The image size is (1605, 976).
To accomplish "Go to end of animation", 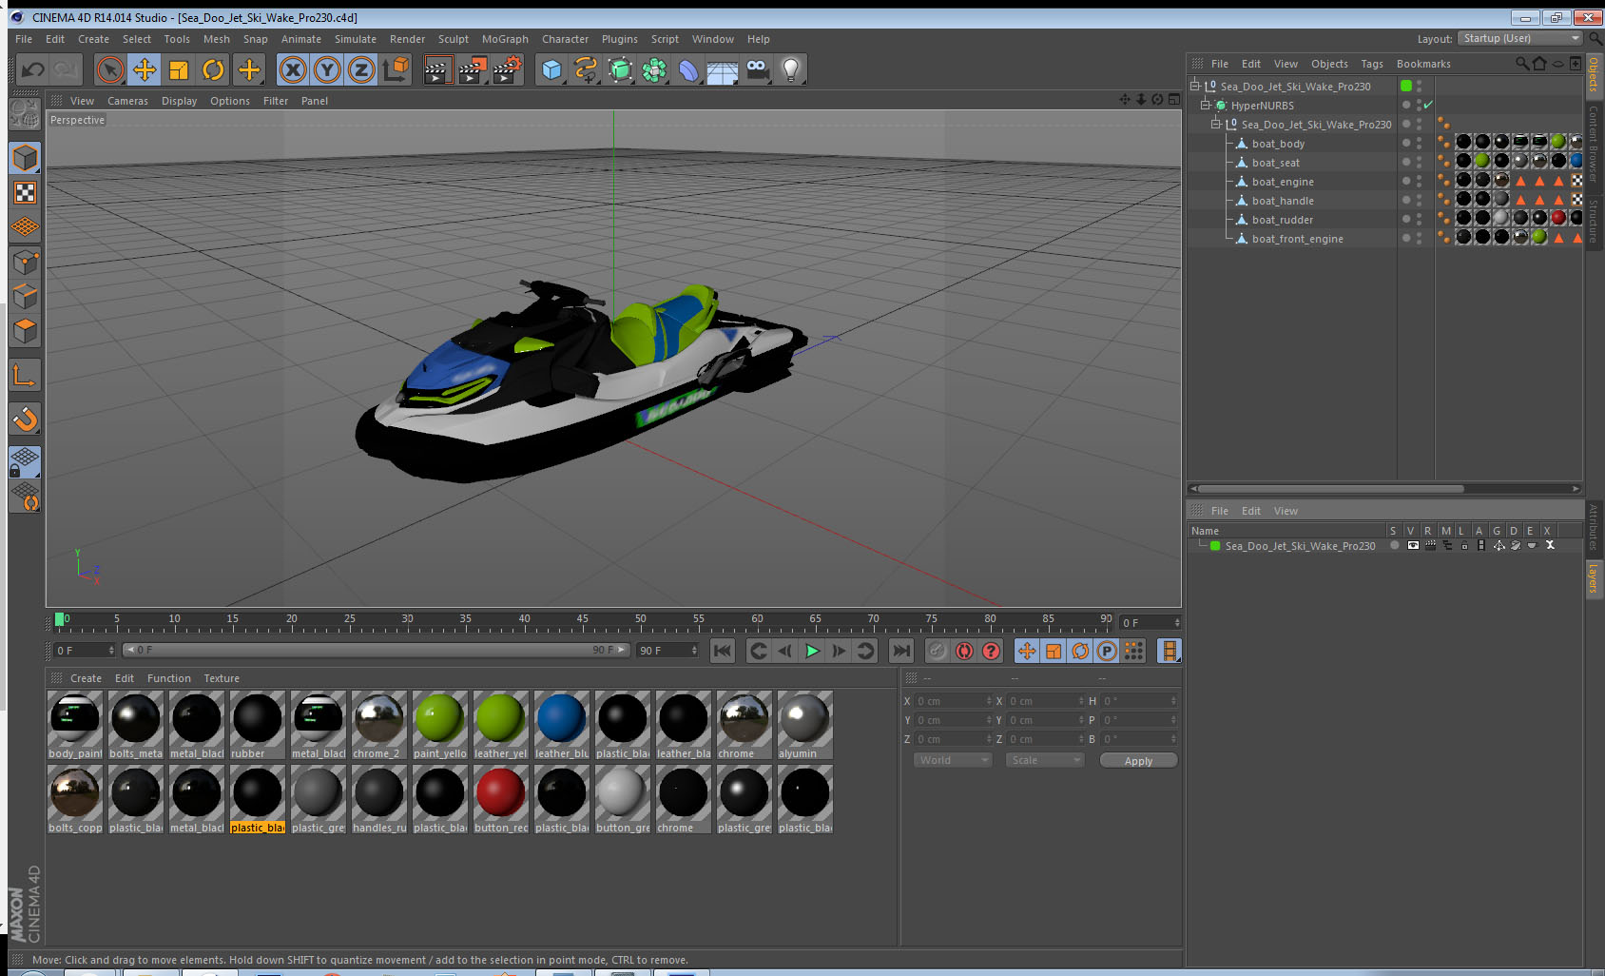I will 900,651.
